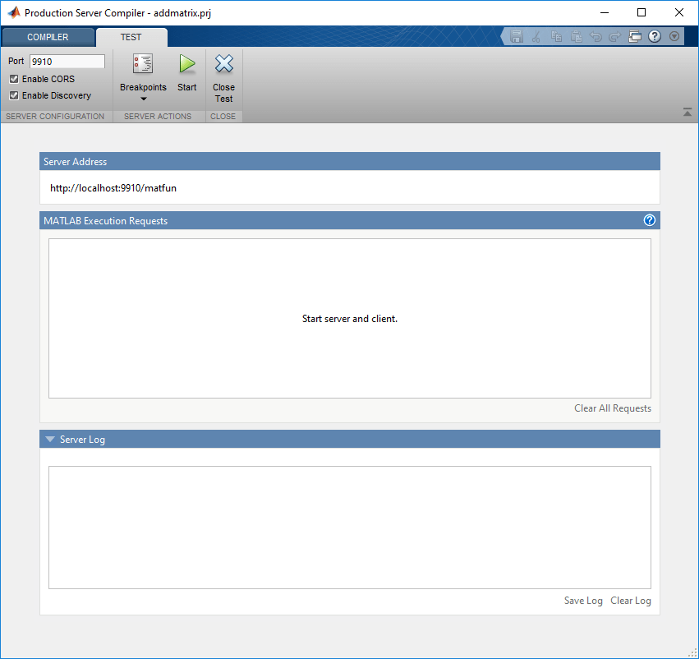This screenshot has height=659, width=699.
Task: Open the Breakpoints tool icon
Action: (x=143, y=64)
